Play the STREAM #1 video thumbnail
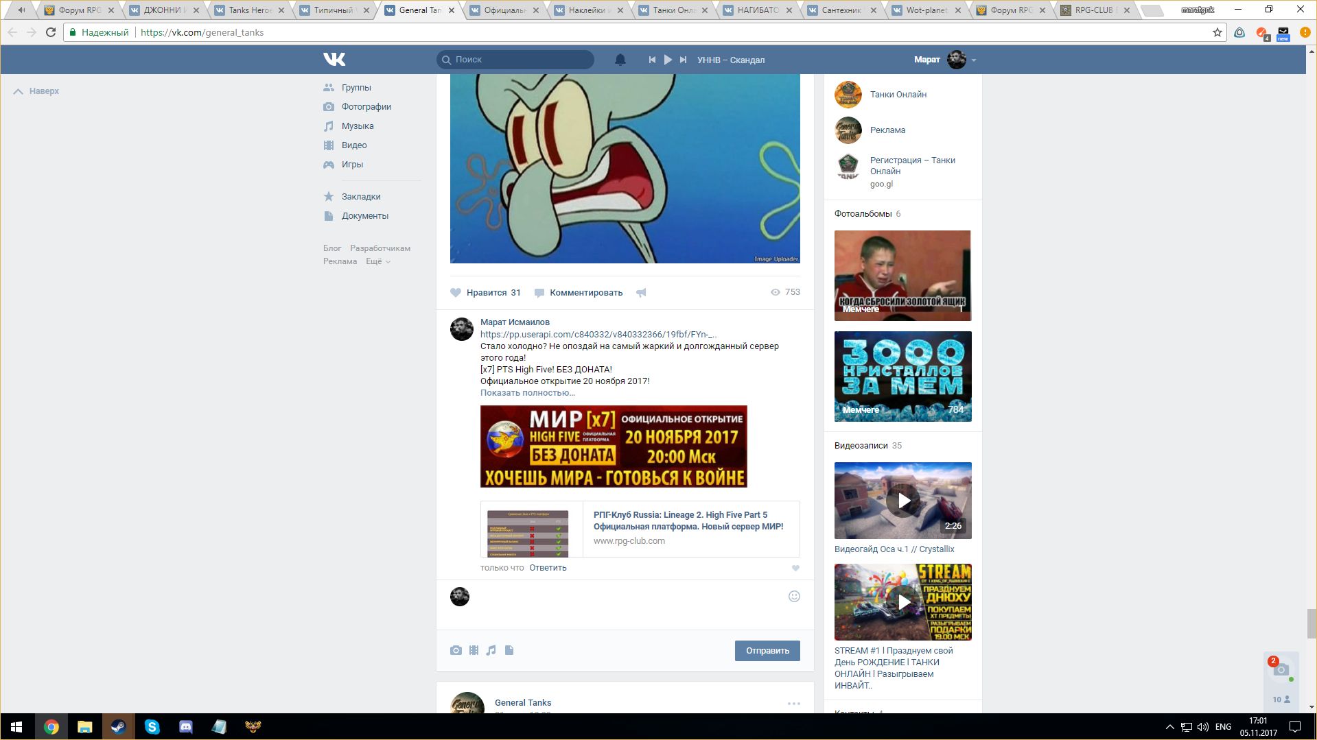The height and width of the screenshot is (740, 1317). pos(902,602)
